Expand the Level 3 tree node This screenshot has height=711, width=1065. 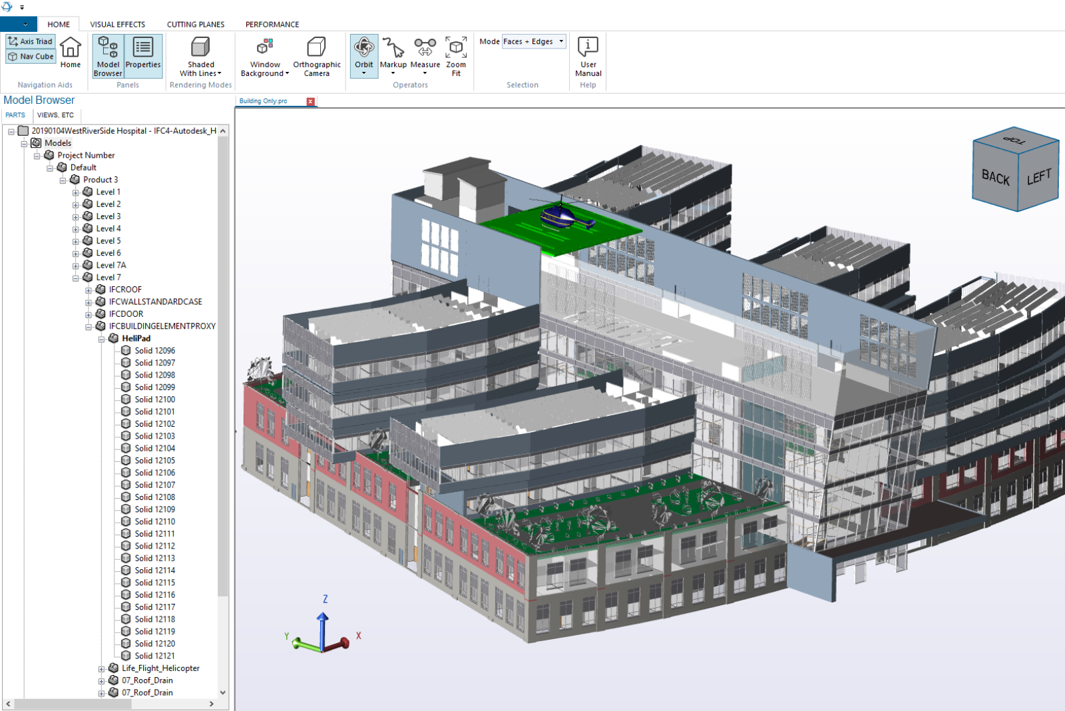pos(76,217)
